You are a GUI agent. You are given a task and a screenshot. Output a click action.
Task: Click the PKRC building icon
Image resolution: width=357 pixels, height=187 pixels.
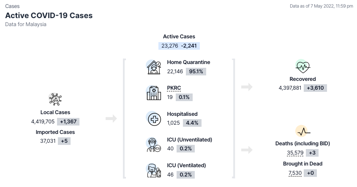(154, 93)
